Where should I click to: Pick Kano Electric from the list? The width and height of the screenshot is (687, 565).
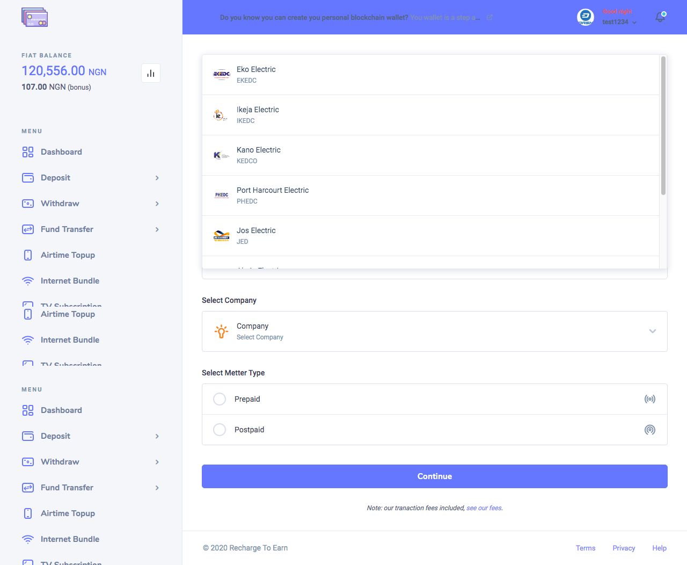click(x=430, y=155)
